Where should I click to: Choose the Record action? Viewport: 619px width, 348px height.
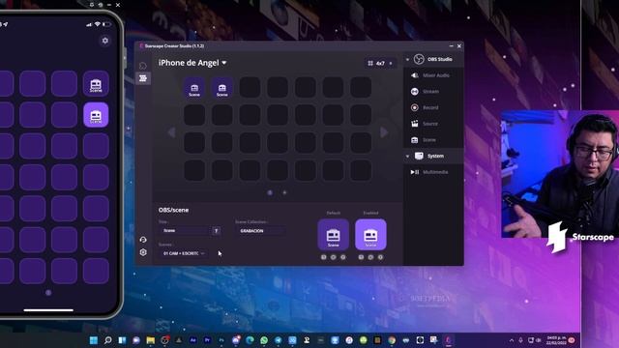433,107
